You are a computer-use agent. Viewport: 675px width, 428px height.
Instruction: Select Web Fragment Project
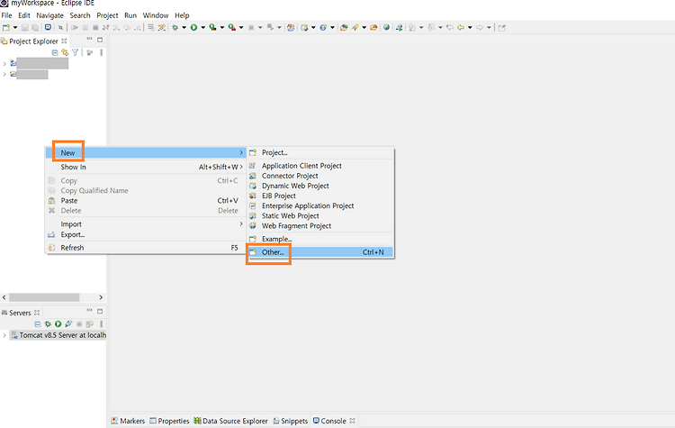(x=320, y=226)
